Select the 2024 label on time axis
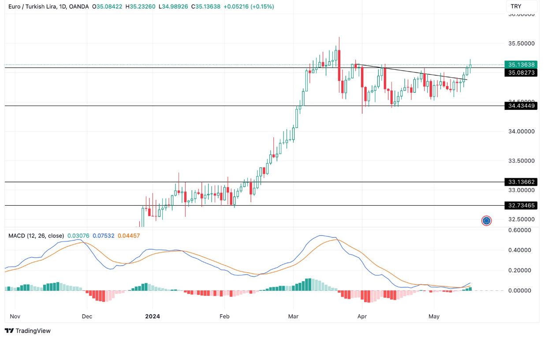 (152, 316)
